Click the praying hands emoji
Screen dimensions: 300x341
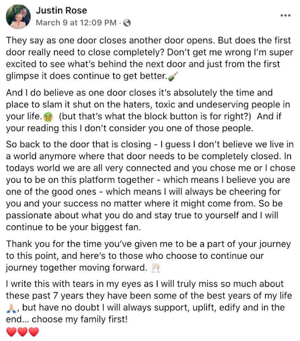pyautogui.click(x=11, y=308)
